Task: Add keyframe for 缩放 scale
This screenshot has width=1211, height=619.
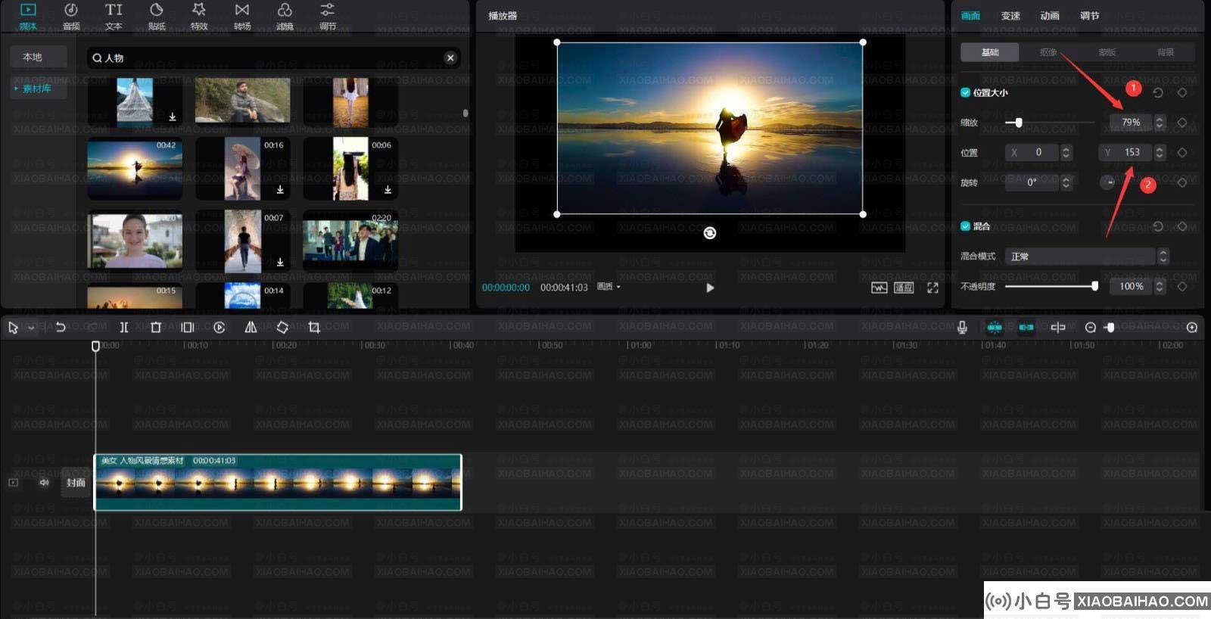Action: [x=1182, y=122]
